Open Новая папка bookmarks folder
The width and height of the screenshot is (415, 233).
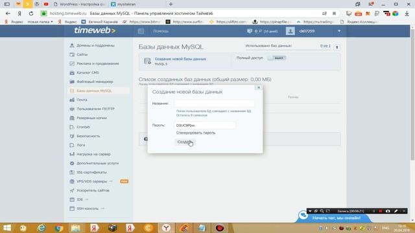tap(40, 21)
